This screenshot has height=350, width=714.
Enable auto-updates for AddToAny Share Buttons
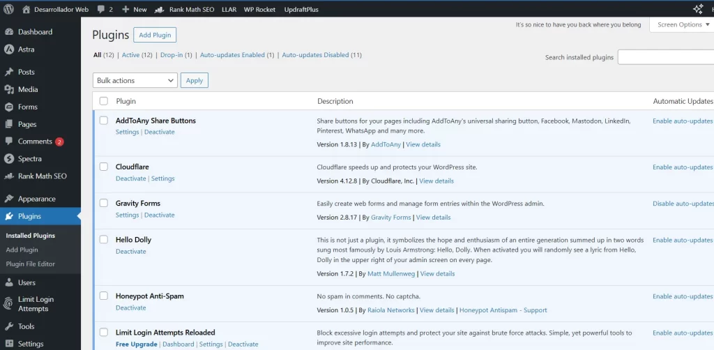(x=683, y=121)
